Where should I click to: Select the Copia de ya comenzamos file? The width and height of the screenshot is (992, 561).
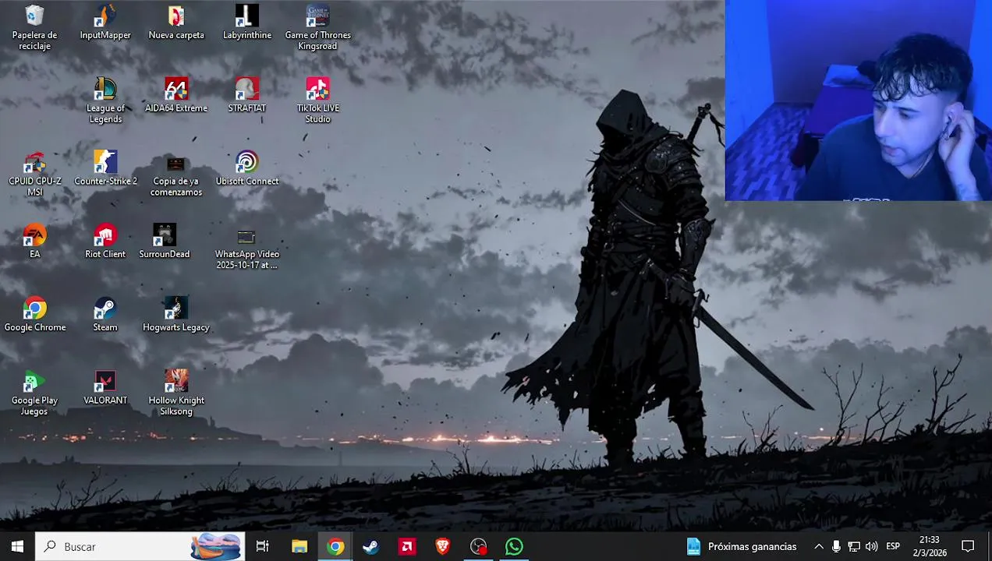click(176, 174)
